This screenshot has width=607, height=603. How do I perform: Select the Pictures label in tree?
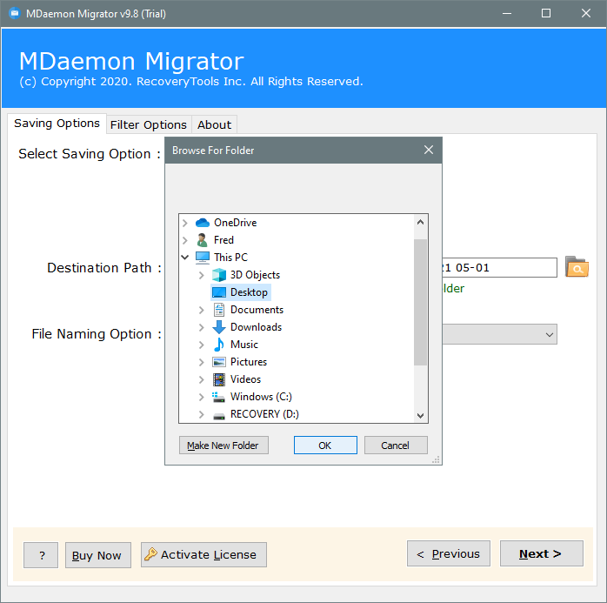pos(249,362)
